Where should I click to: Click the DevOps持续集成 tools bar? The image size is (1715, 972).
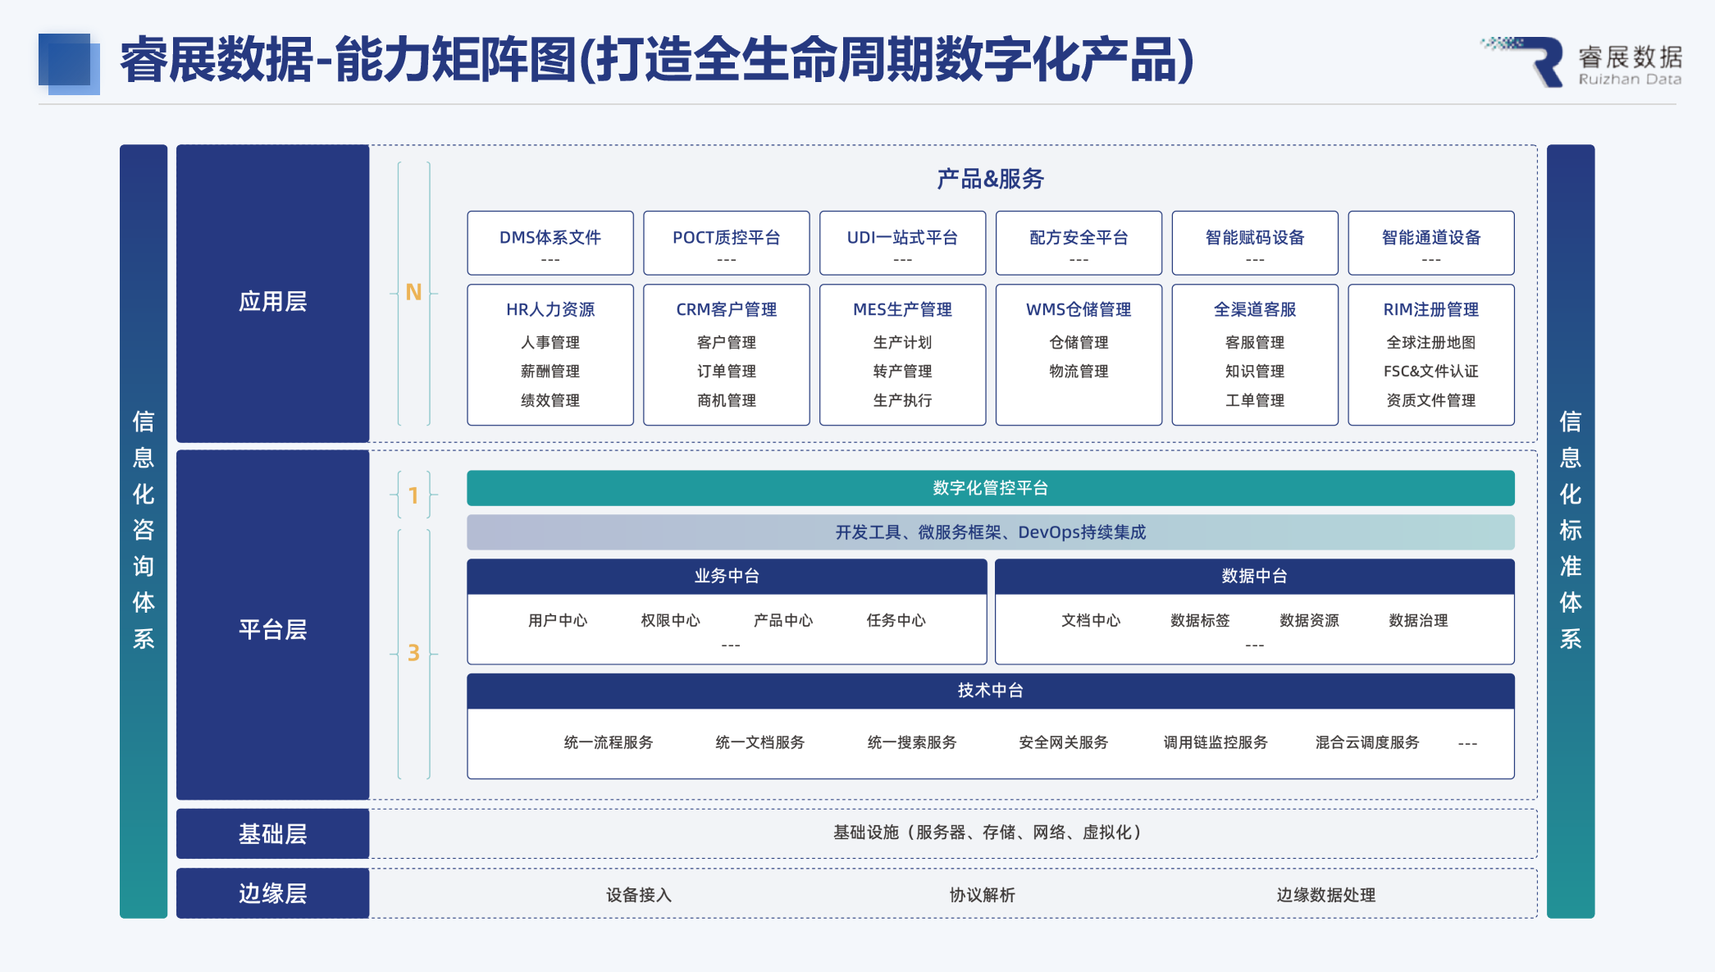coord(991,532)
